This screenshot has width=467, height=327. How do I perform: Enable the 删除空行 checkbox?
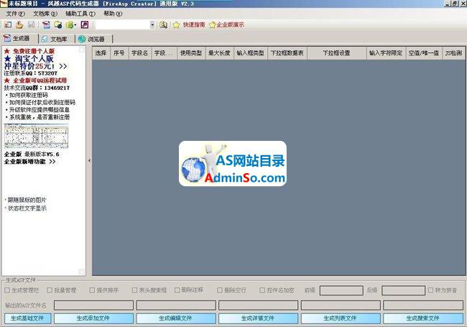point(220,290)
